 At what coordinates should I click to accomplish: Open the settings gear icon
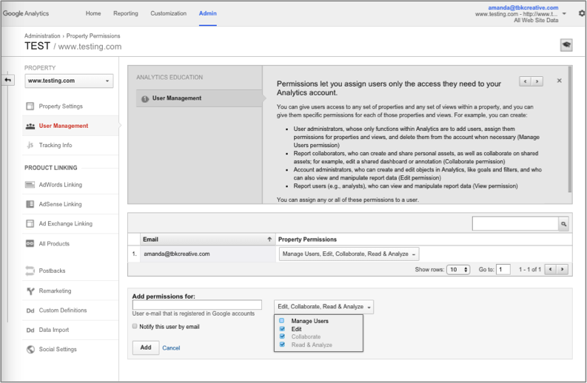pos(581,13)
